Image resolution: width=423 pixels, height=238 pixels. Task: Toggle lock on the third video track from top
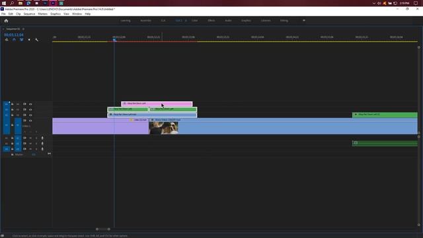(12, 115)
